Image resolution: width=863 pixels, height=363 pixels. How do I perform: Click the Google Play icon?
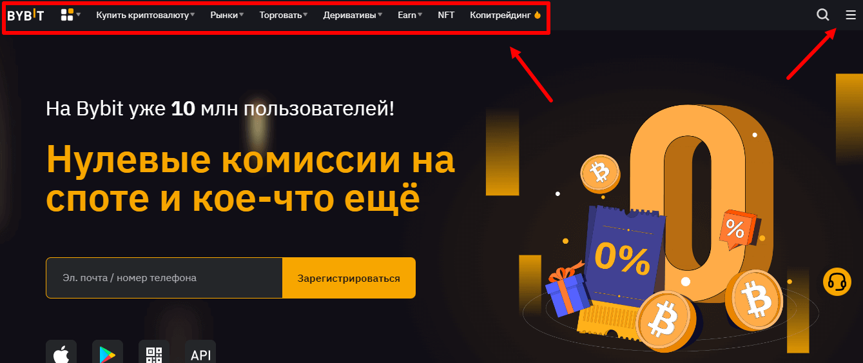tap(108, 353)
